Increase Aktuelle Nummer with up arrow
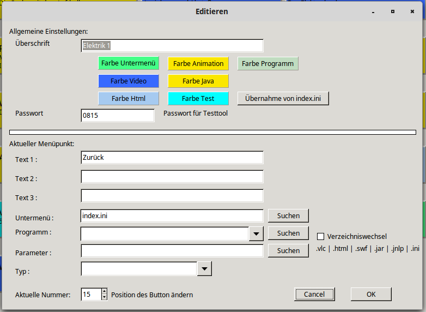This screenshot has width=426, height=312. (105, 291)
